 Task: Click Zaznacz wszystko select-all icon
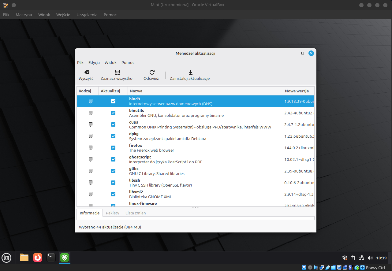click(118, 72)
